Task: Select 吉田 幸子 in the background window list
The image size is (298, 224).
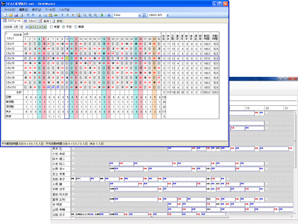Action: (x=61, y=179)
